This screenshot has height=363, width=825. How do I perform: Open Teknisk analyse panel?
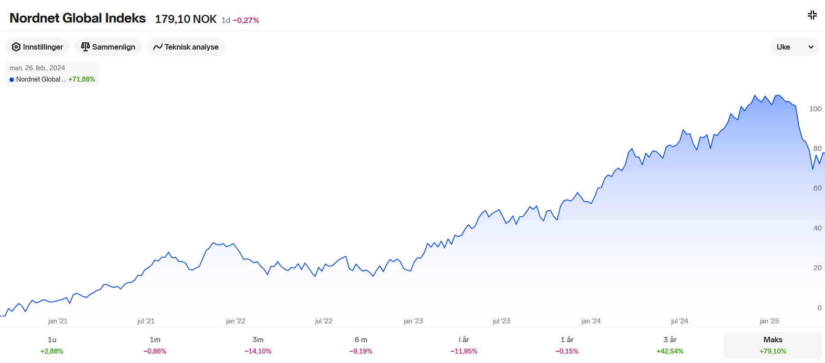186,47
